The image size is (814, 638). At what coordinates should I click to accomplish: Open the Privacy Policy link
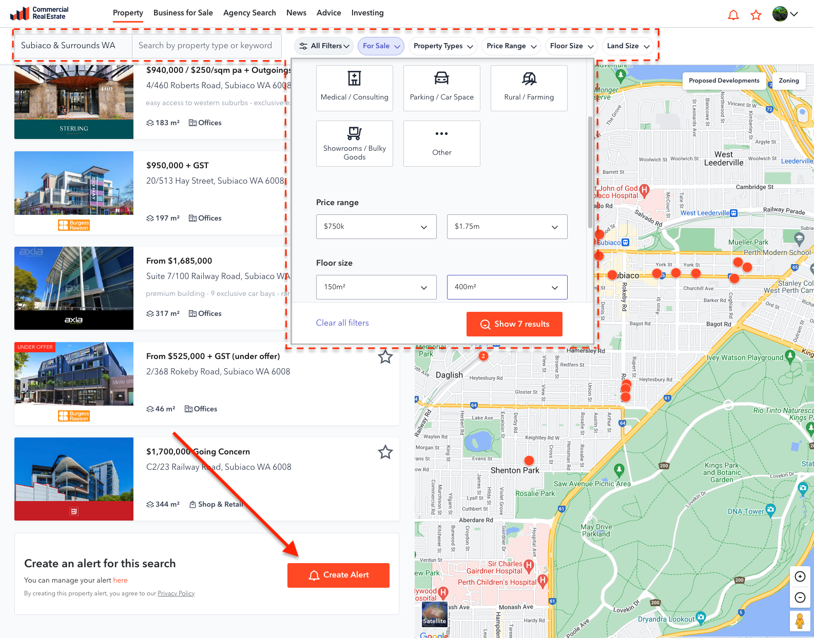coord(176,593)
